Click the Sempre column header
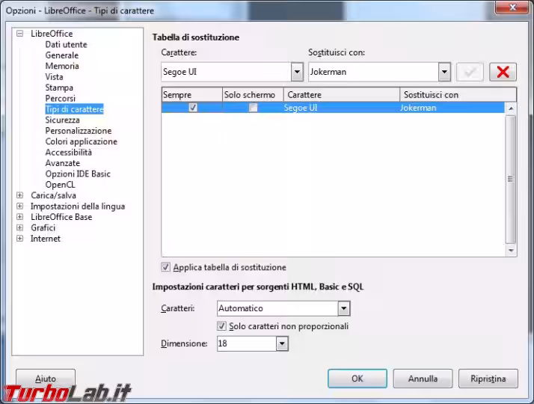Viewport: 534px width, 404px height. [x=191, y=95]
